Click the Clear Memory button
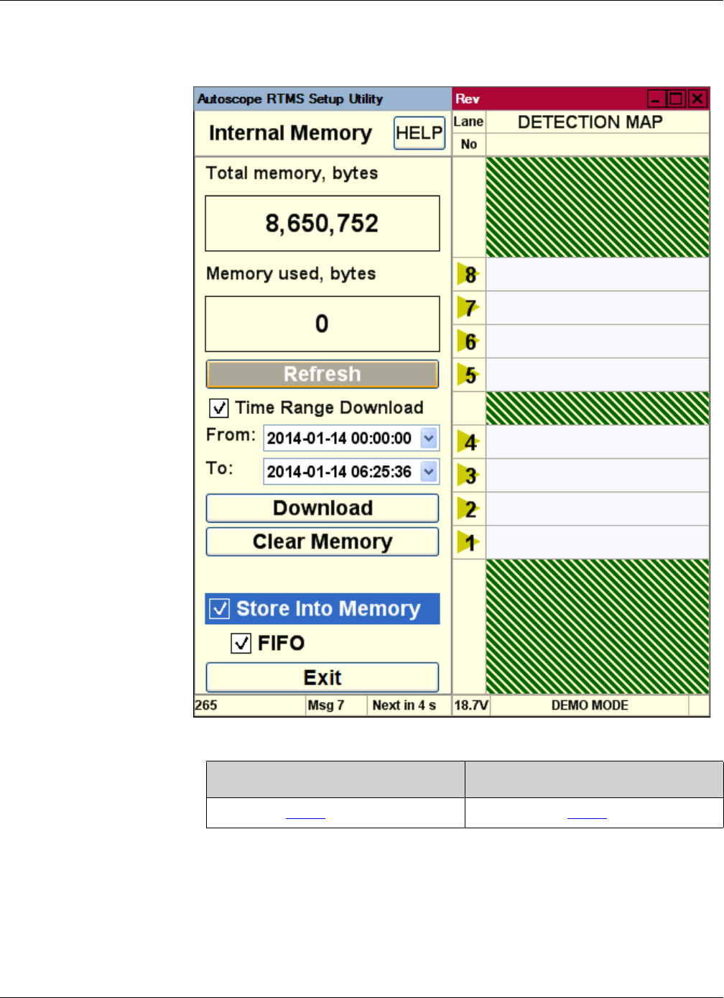 click(x=322, y=542)
